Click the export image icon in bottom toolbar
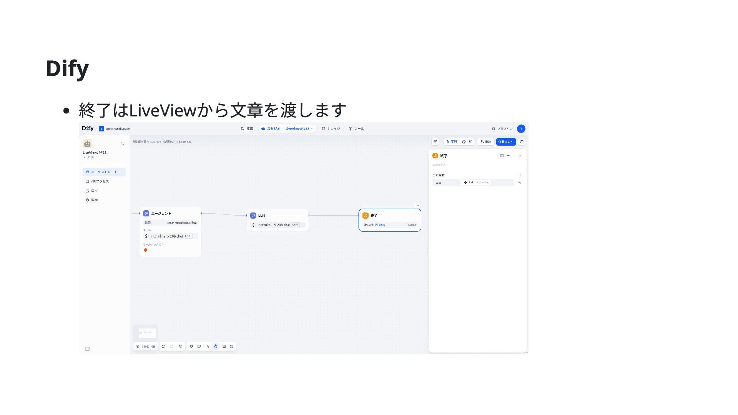738x415 pixels. pyautogui.click(x=224, y=346)
